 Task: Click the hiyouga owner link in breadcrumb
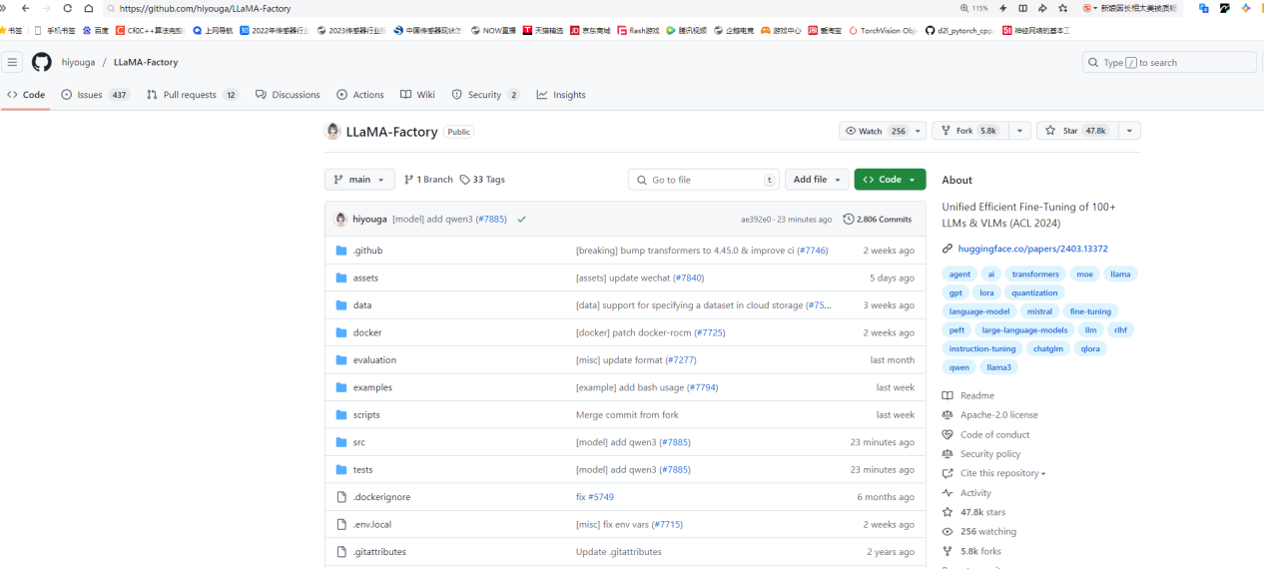point(79,62)
